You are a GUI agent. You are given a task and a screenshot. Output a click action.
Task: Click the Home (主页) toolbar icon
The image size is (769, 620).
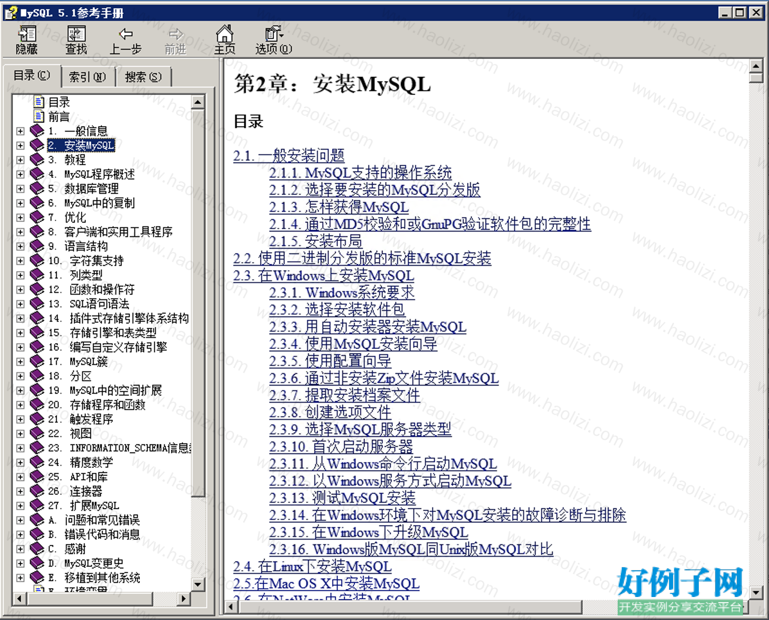click(225, 34)
